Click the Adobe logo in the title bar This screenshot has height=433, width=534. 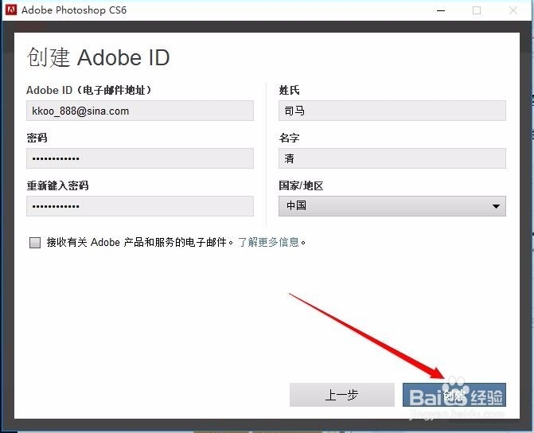click(x=11, y=10)
